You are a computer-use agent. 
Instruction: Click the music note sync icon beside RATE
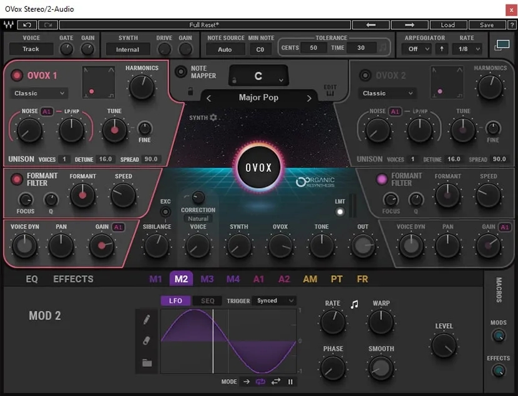tap(354, 304)
